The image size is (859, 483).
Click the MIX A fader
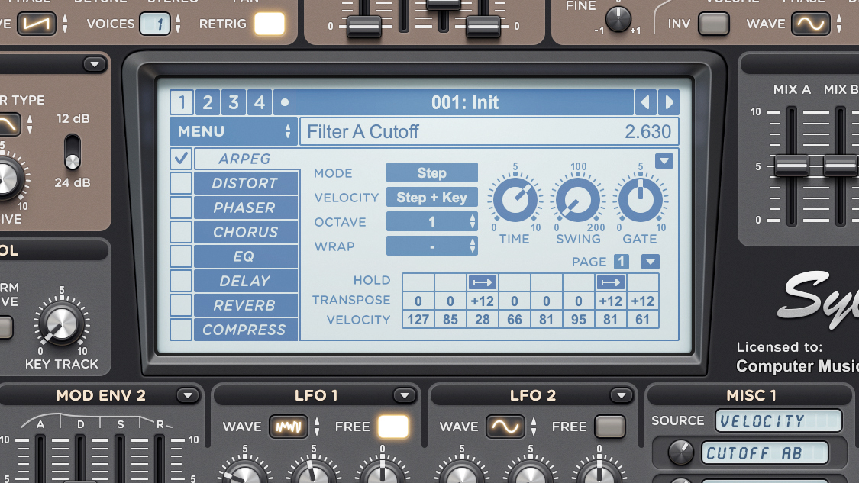pyautogui.click(x=791, y=166)
